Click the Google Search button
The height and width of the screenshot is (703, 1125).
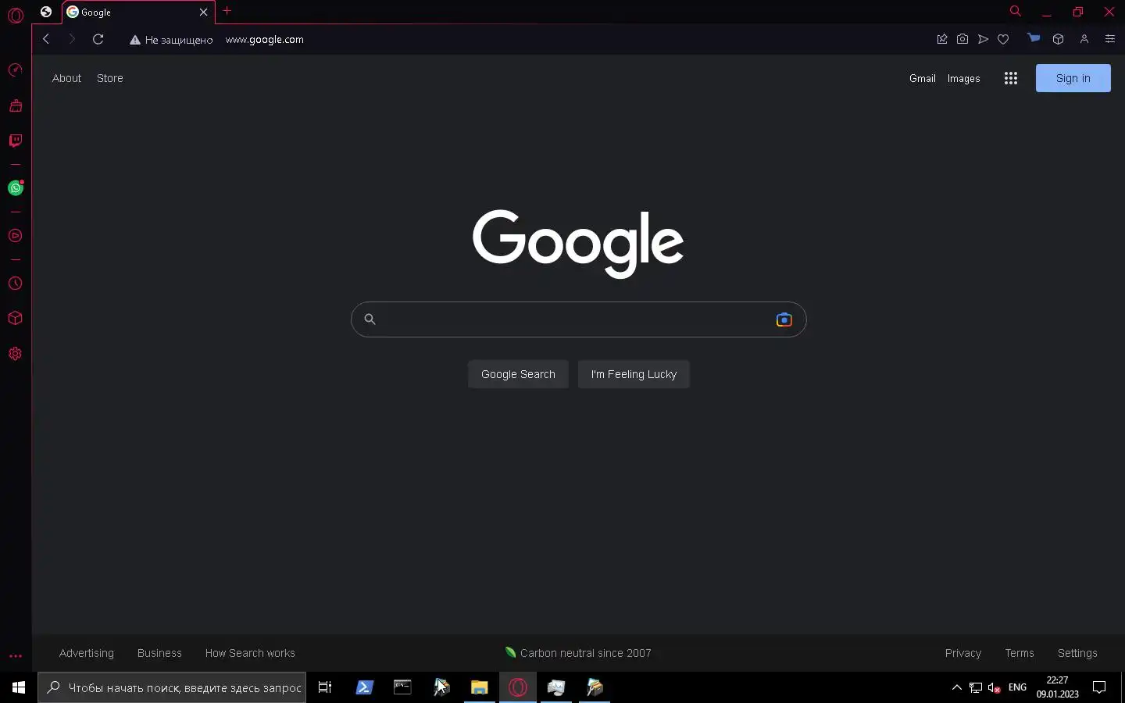pos(518,374)
